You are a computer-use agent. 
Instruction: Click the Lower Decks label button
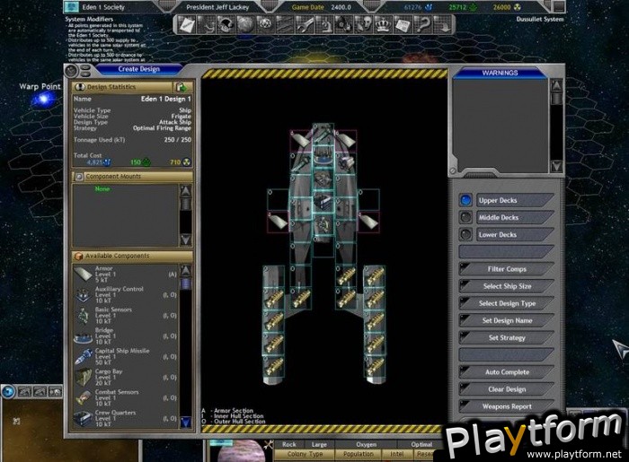point(516,235)
